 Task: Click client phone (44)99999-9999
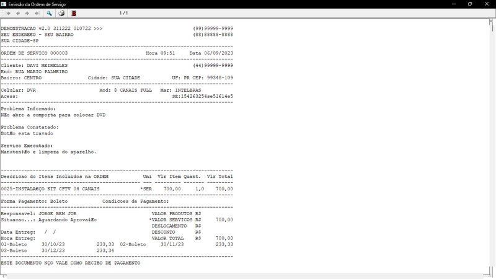tap(213, 66)
